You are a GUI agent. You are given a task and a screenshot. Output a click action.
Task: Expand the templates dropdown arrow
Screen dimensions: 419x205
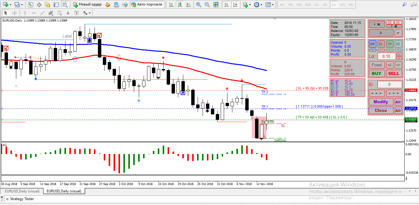273,5
